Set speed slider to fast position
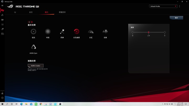 (165, 32)
